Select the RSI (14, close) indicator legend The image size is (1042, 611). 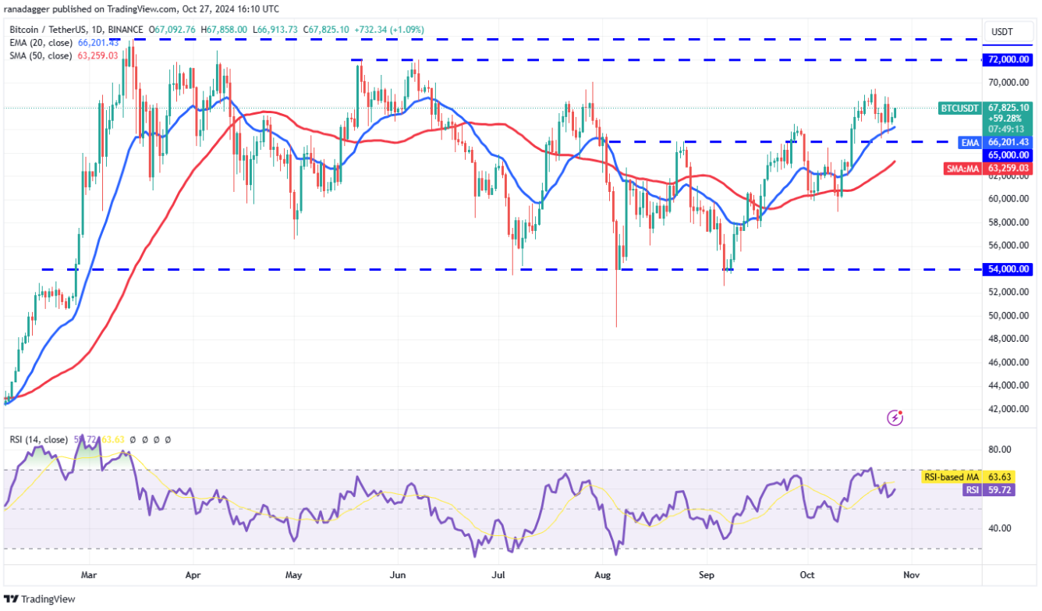click(90, 440)
